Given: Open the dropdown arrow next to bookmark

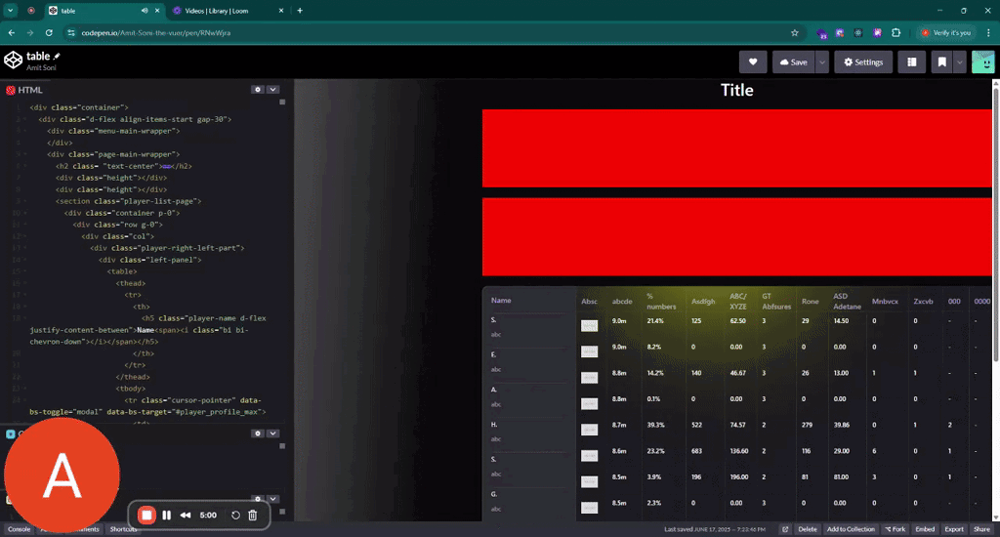Looking at the screenshot, I should tap(960, 62).
